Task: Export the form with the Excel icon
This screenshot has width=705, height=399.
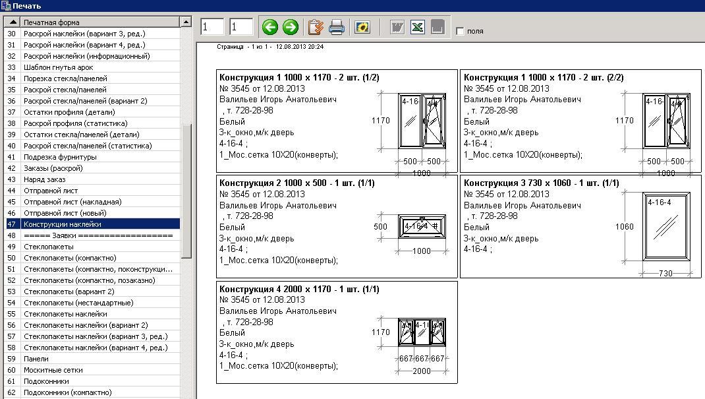Action: tap(417, 28)
